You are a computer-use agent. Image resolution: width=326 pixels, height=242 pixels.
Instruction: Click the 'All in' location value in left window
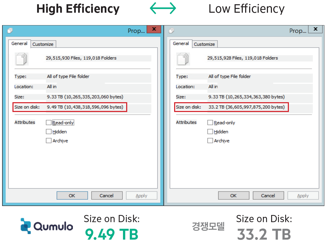(52, 87)
